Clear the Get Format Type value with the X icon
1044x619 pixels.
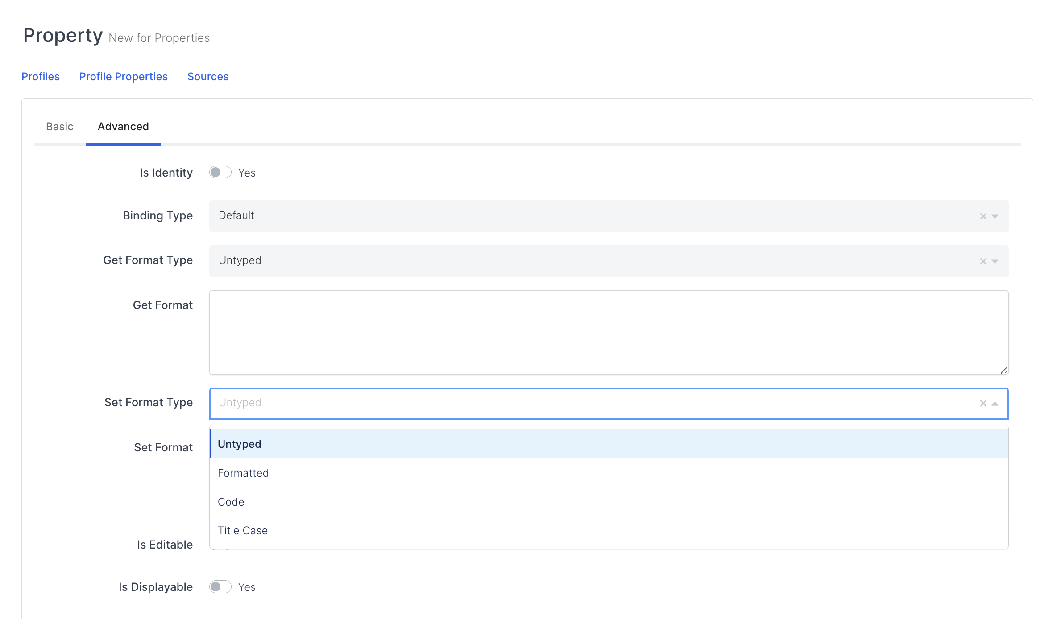coord(983,261)
